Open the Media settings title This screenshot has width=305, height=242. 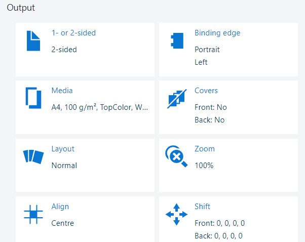point(62,91)
